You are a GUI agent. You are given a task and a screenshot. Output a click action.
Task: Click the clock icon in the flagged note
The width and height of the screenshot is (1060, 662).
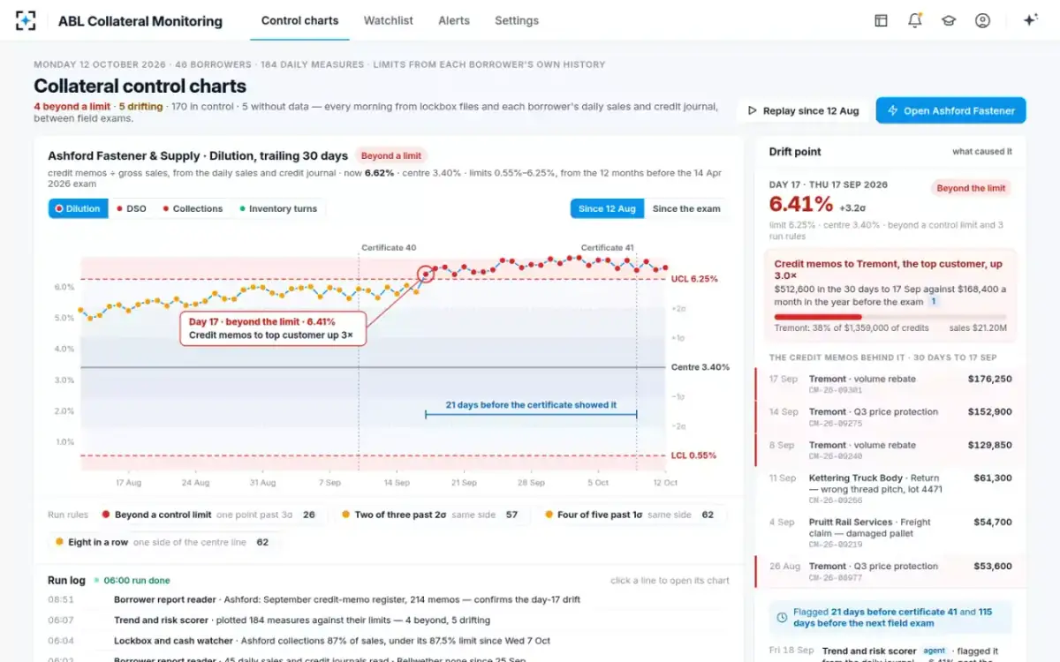782,617
